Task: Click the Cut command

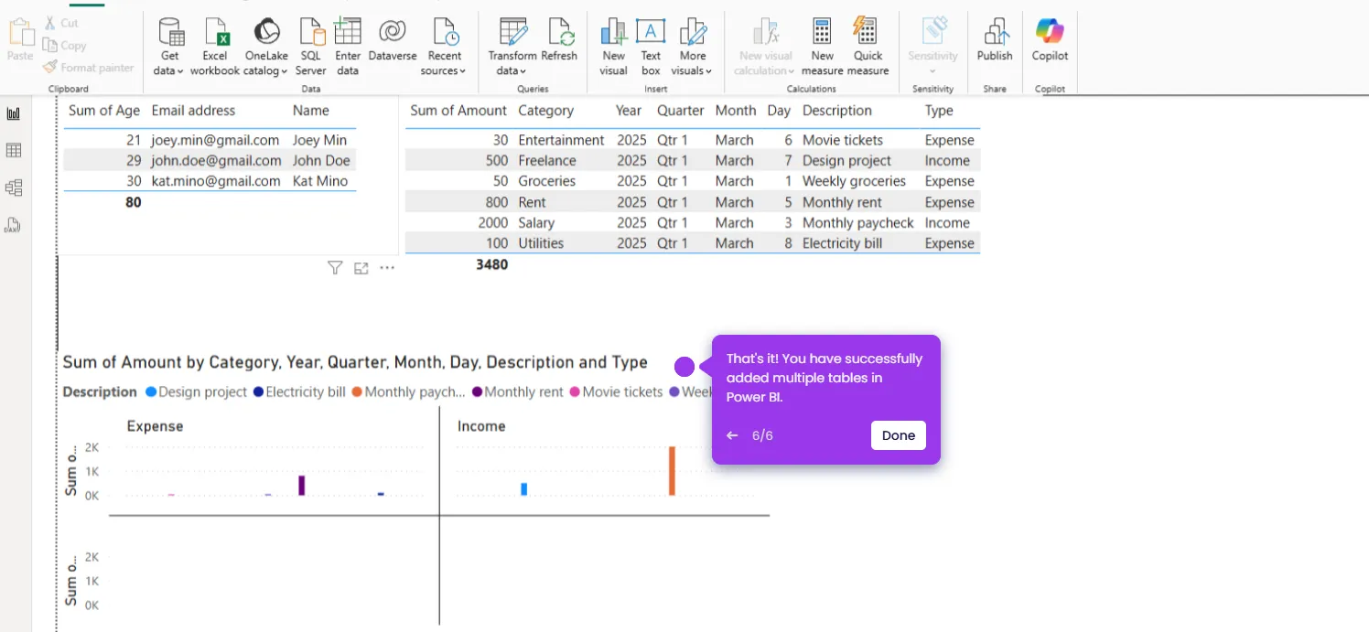Action: tap(60, 23)
